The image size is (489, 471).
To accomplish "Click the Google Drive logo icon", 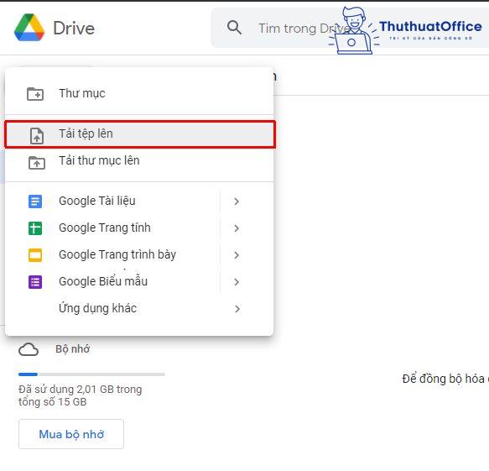I will point(29,28).
